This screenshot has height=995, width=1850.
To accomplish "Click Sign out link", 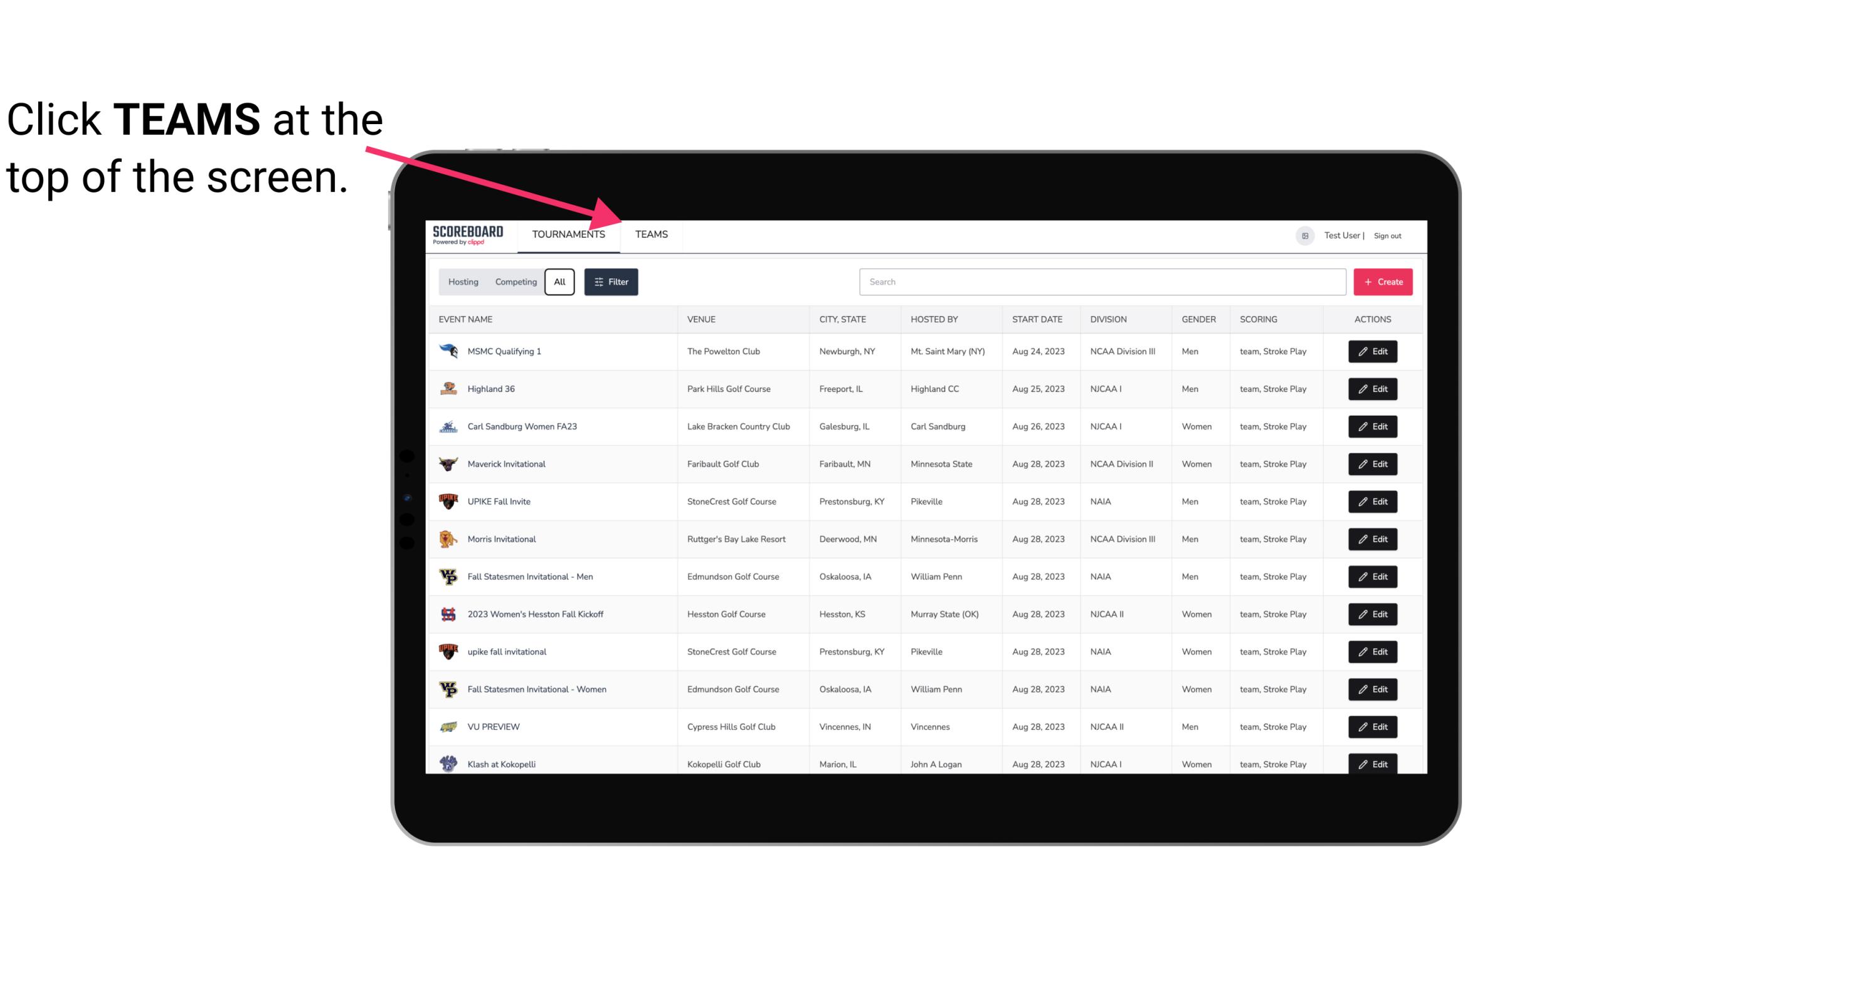I will click(x=1390, y=234).
